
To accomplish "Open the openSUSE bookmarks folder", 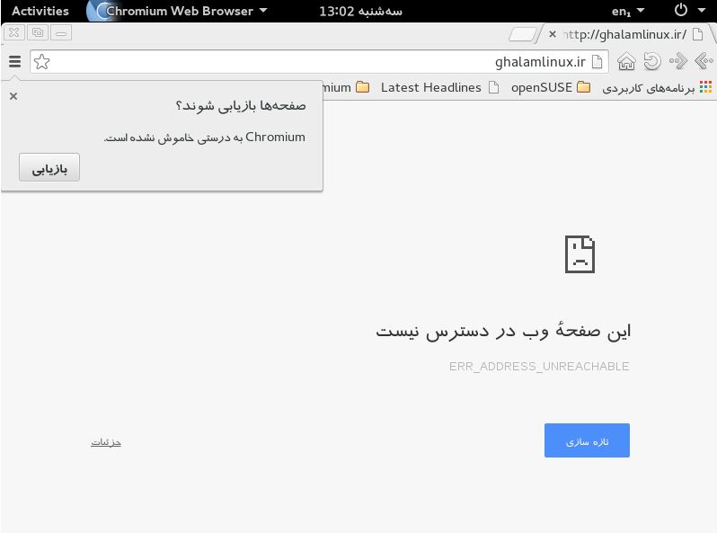I will [551, 87].
